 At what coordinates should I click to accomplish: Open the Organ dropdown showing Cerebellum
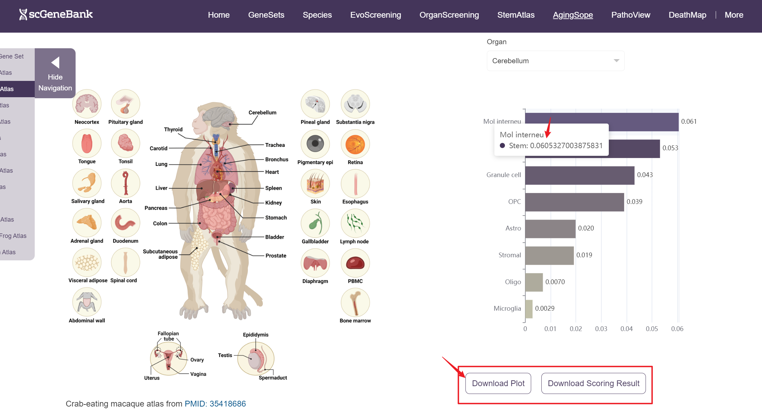click(555, 61)
